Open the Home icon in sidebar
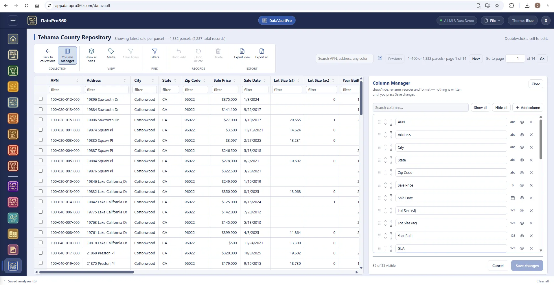This screenshot has height=285, width=554. [13, 39]
